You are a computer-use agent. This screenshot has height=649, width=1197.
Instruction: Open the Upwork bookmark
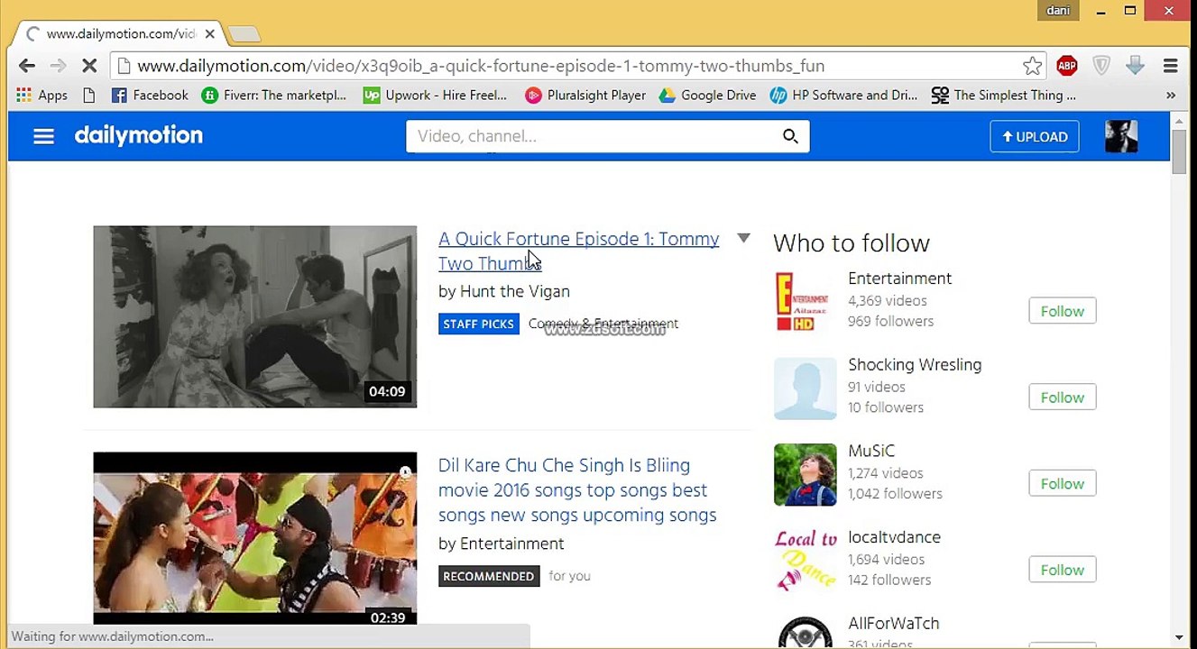[435, 96]
